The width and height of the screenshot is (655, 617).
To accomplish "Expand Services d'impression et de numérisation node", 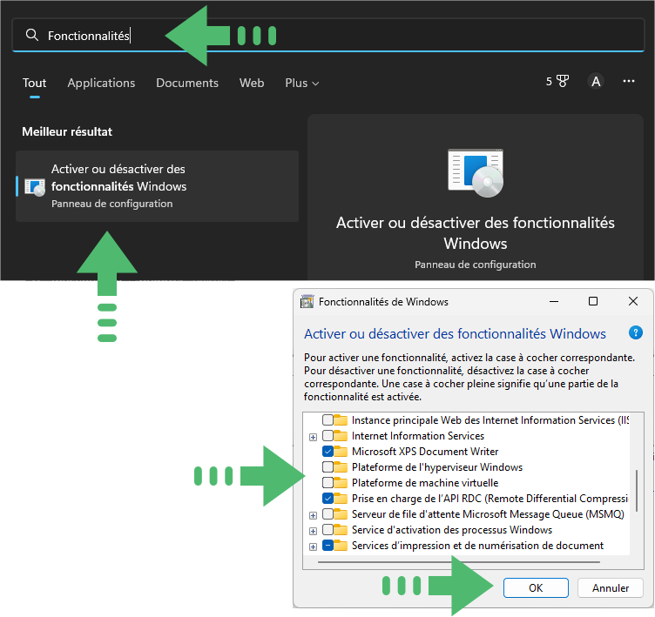I will point(313,547).
